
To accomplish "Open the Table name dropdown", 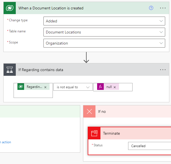I will 161,32.
